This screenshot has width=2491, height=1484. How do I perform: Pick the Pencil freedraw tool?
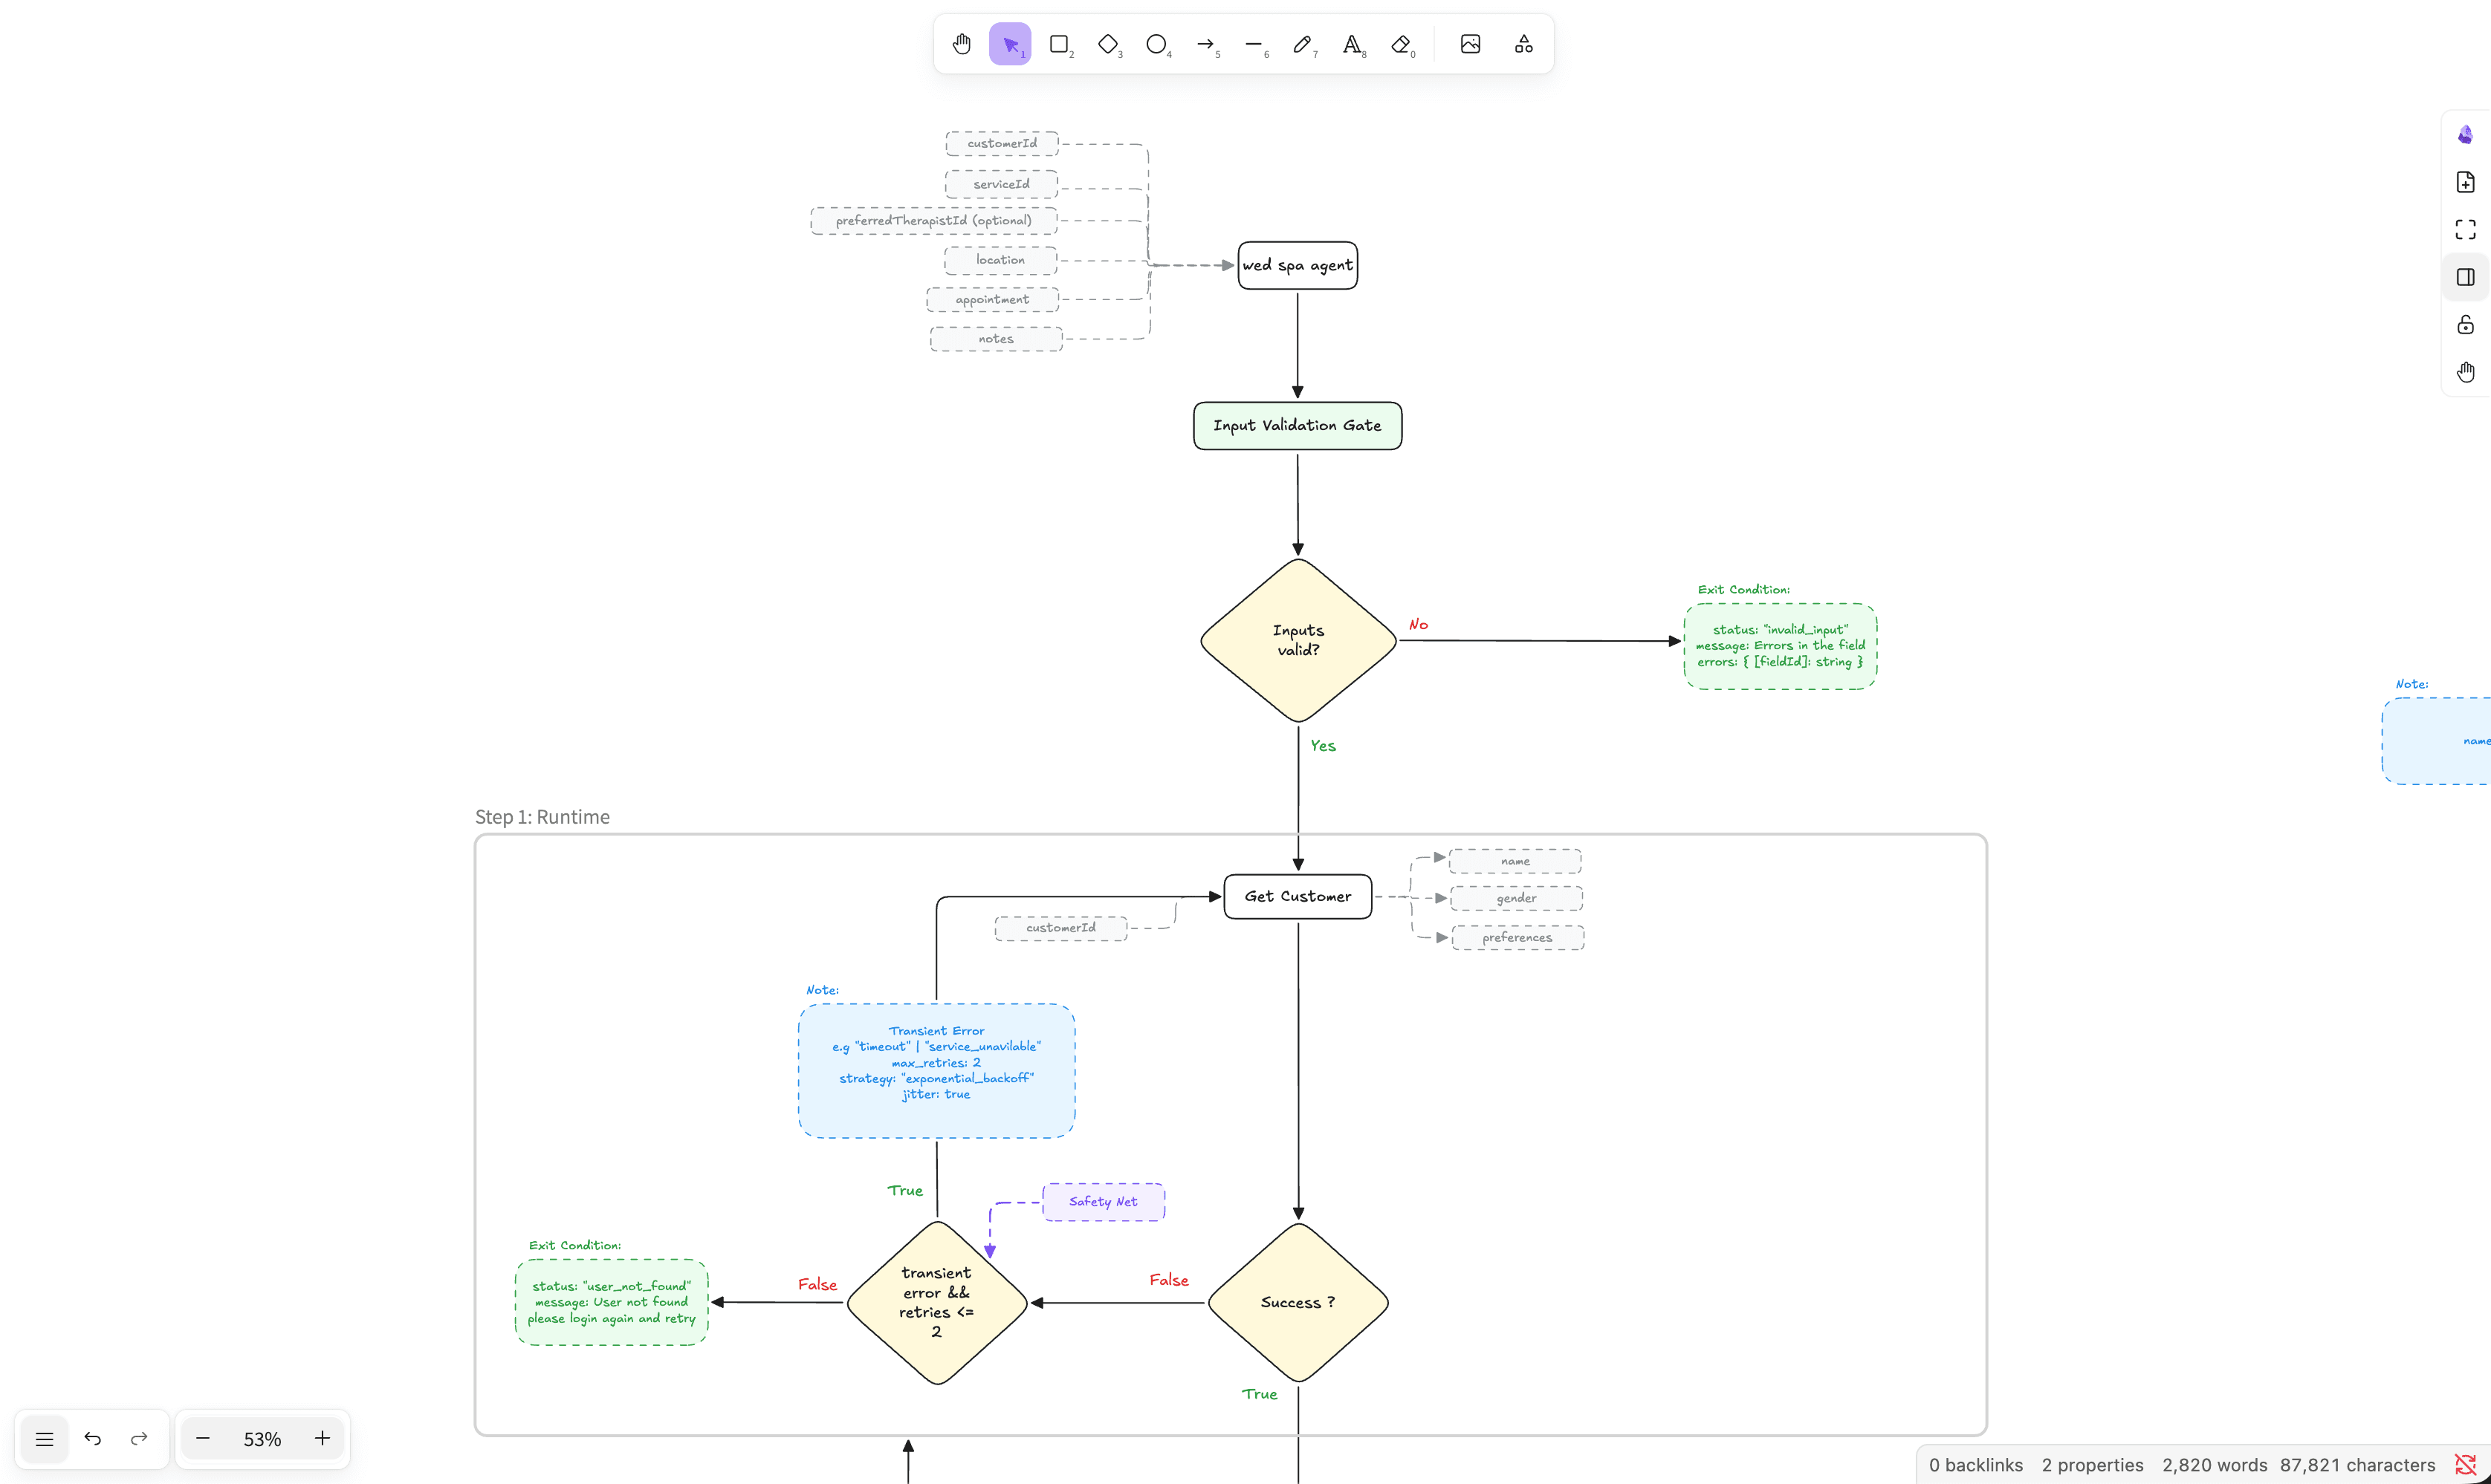(x=1303, y=44)
